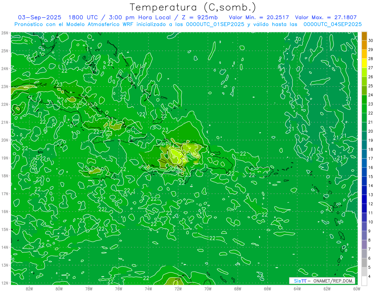The image size is (379, 293).
Task: Click the legend value 29
Action: tap(370, 50)
